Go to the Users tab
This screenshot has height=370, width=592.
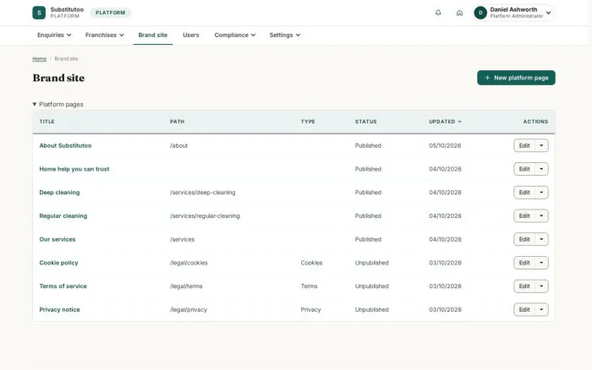[190, 35]
